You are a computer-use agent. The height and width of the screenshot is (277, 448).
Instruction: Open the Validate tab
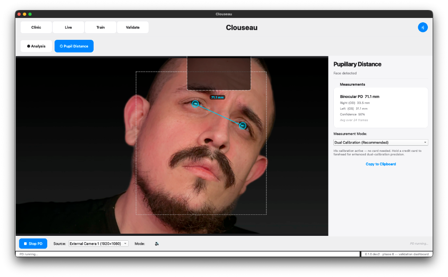tap(133, 28)
